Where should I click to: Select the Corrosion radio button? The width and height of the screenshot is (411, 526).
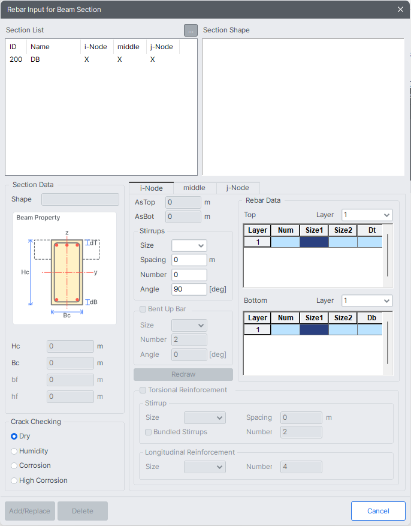pyautogui.click(x=14, y=465)
